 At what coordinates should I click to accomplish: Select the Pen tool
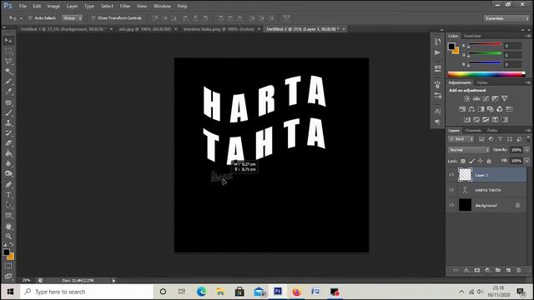click(x=8, y=185)
